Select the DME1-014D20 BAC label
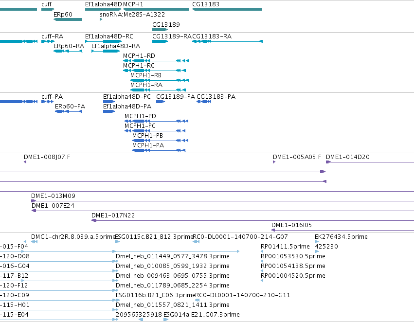This screenshot has width=414, height=322. (x=348, y=157)
